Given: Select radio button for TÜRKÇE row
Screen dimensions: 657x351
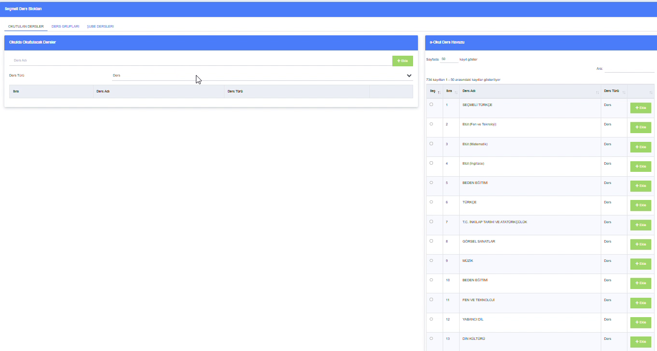Looking at the screenshot, I should [432, 202].
